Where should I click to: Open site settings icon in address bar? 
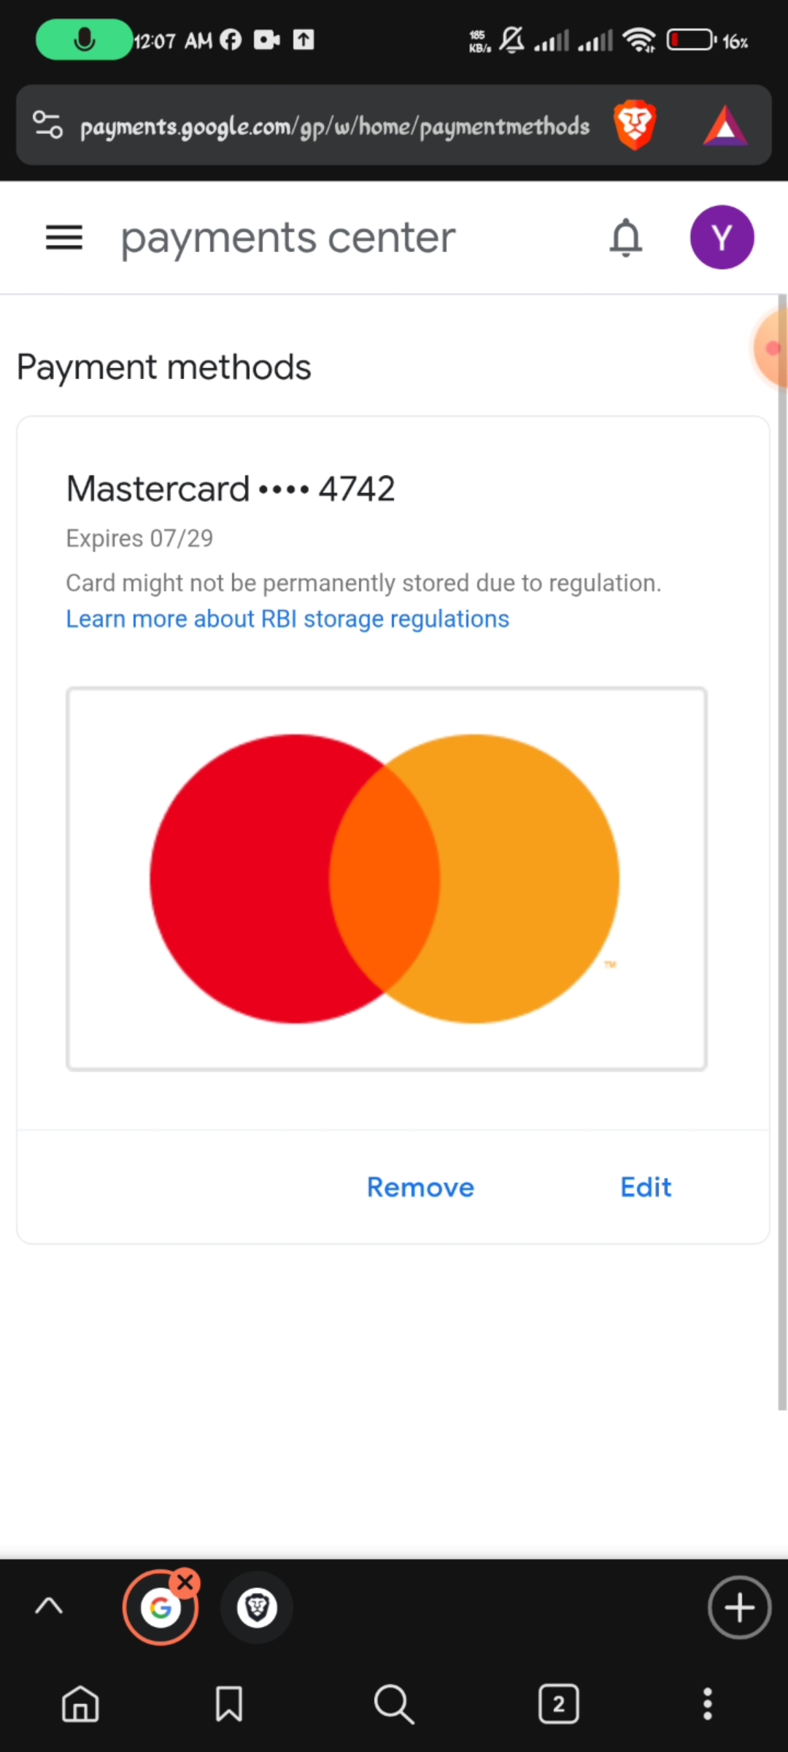(x=48, y=126)
